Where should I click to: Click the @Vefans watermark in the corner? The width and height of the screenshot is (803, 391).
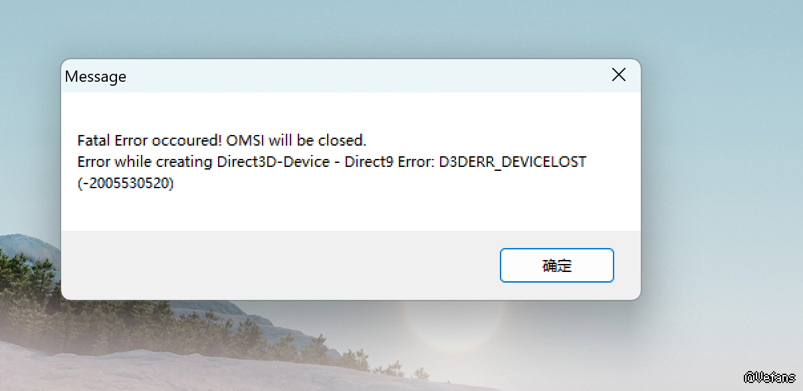coord(770,377)
